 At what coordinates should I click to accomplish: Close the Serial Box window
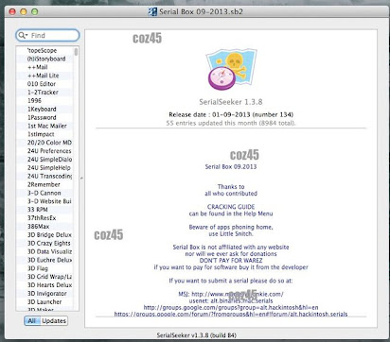[x=12, y=12]
